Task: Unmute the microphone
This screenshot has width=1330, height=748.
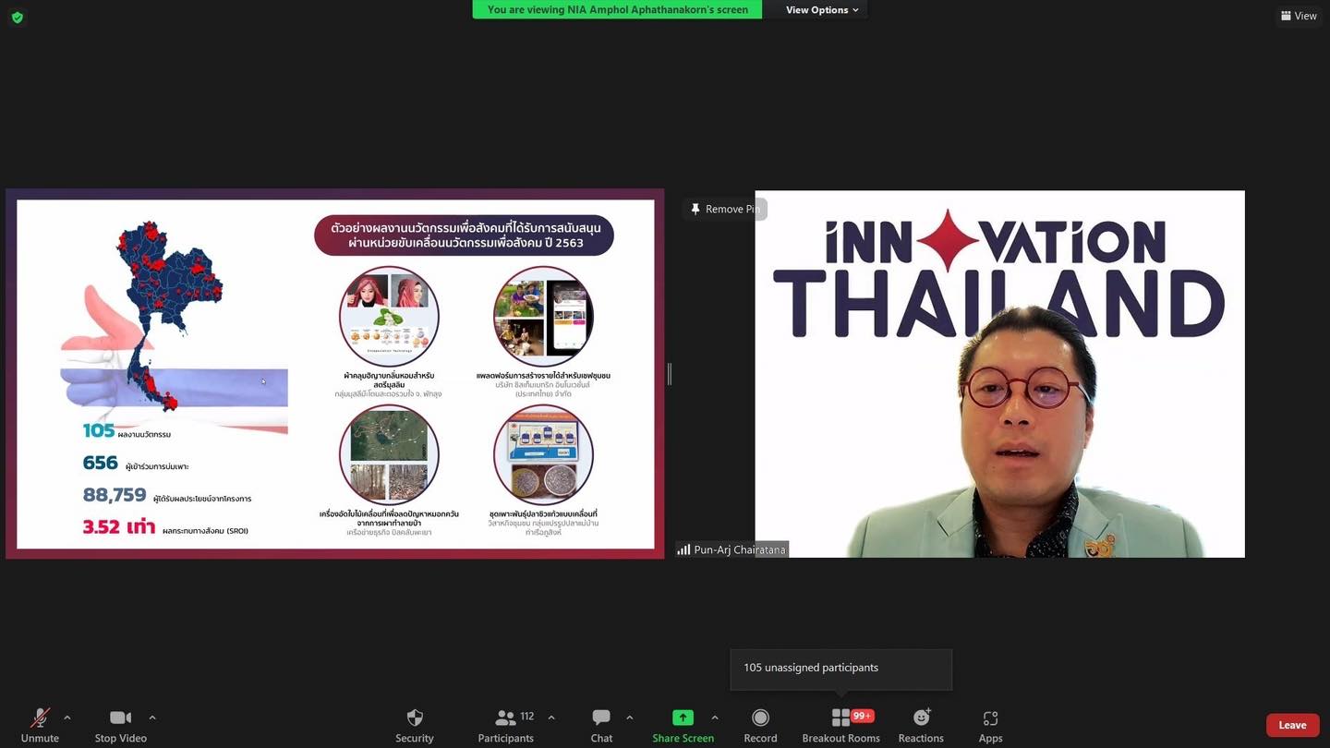Action: click(x=40, y=725)
